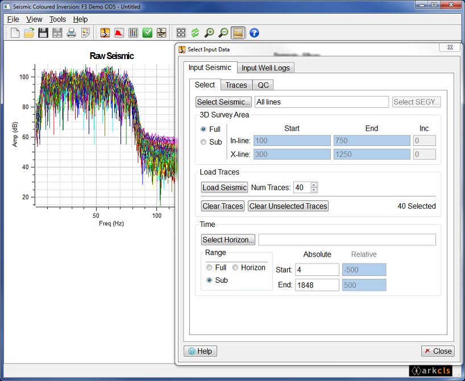Viewport: 465px width, 381px height.
Task: Switch to Input Seismic tab
Action: pos(210,68)
